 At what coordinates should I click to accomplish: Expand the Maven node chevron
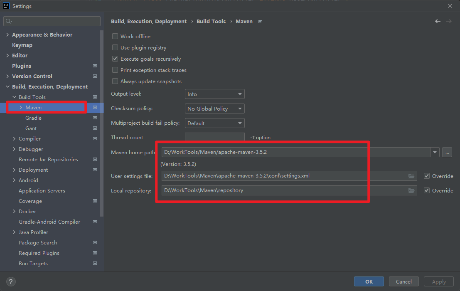pyautogui.click(x=21, y=107)
